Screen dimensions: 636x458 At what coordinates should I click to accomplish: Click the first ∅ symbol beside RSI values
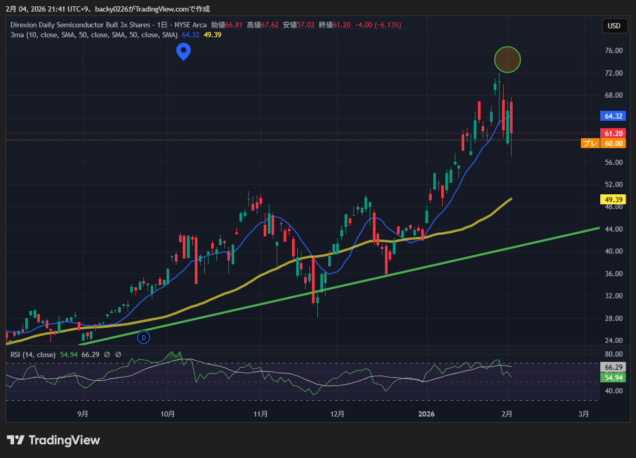[x=107, y=355]
